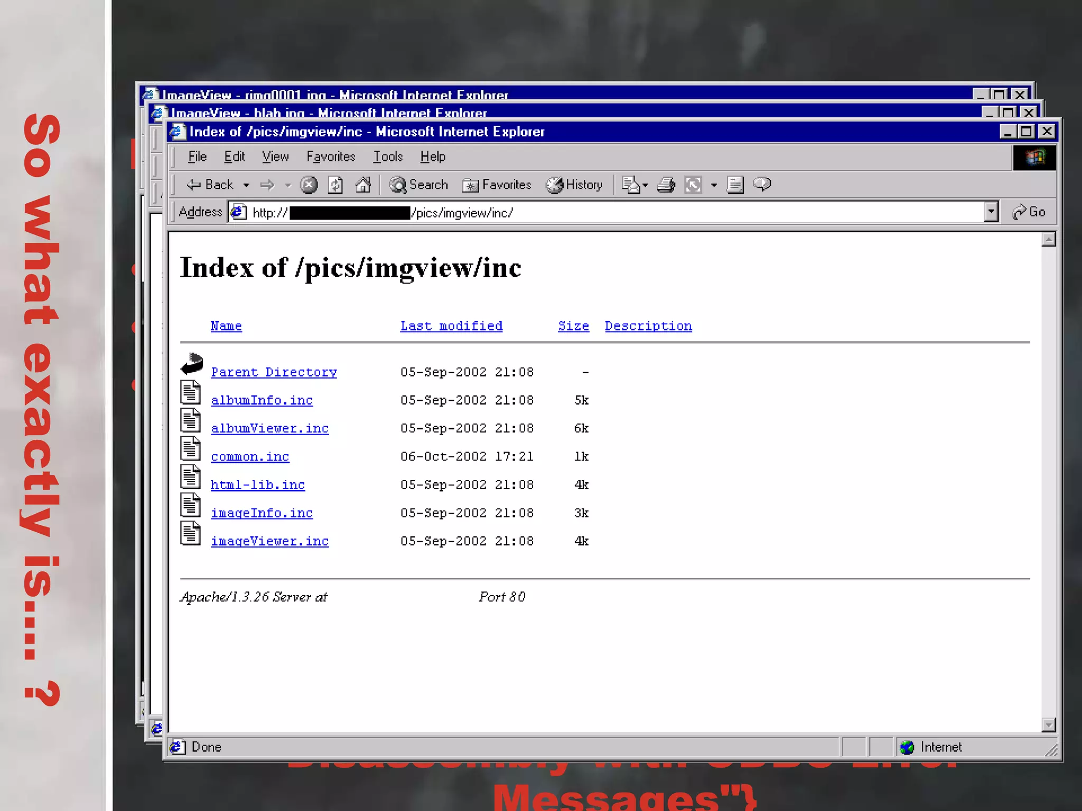The width and height of the screenshot is (1082, 811).
Task: Click file icon beside albumViewer.inc
Action: tap(190, 420)
